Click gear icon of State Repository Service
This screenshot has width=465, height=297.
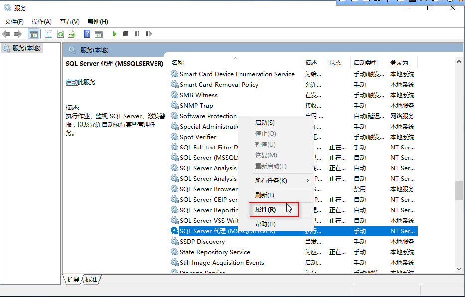coord(174,251)
